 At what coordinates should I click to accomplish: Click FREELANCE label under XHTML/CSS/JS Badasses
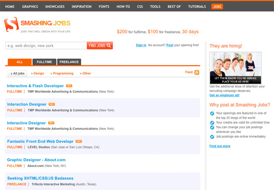point(17,184)
